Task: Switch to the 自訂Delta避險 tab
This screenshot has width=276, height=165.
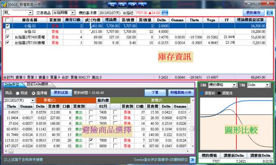Action: [x=38, y=84]
